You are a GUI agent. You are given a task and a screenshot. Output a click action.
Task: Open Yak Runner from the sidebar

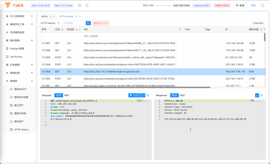16,57
